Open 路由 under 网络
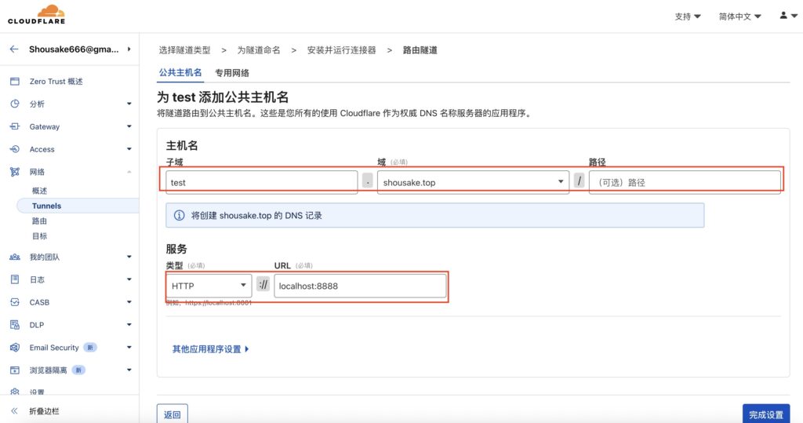Screen dimensions: 803x423 (x=39, y=221)
